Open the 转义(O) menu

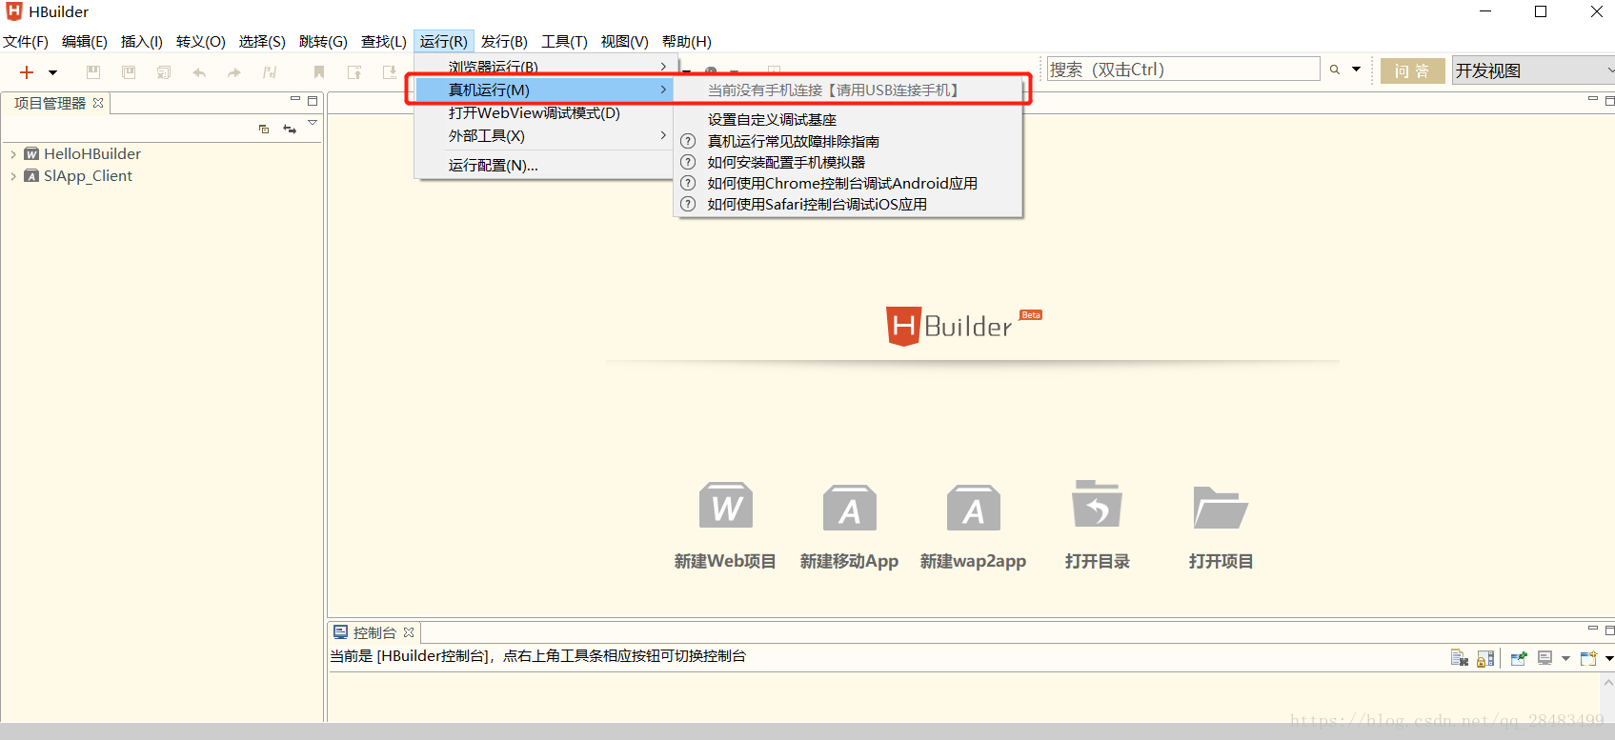click(201, 42)
